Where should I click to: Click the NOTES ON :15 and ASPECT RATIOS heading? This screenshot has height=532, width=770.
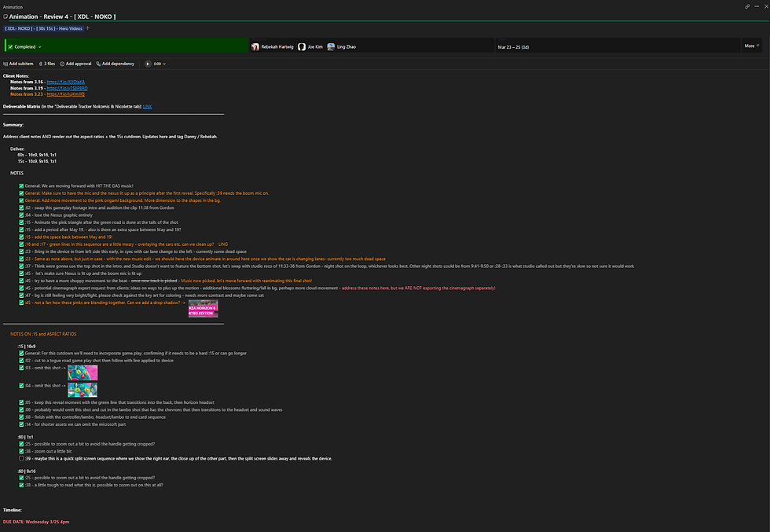43,334
